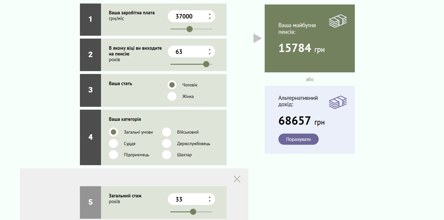Decrease total work experience with down arrow
Screen dimensions: 444x220
210,201
